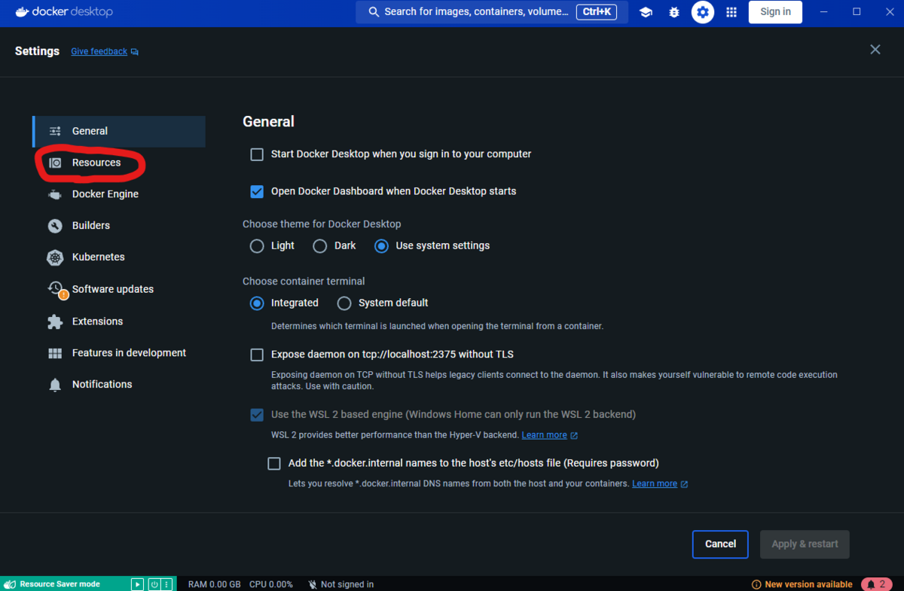
Task: Open the Kubernetes settings tab
Action: tap(119, 257)
